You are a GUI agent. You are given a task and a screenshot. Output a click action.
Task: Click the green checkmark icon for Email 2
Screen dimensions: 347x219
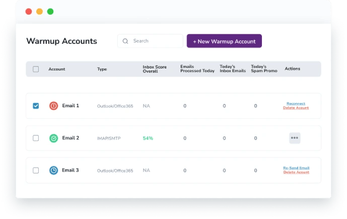coord(53,138)
